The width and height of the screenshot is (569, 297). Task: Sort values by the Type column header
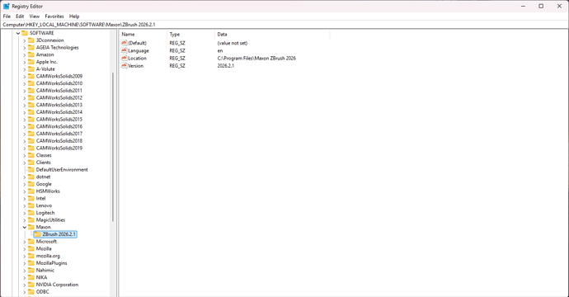point(190,35)
